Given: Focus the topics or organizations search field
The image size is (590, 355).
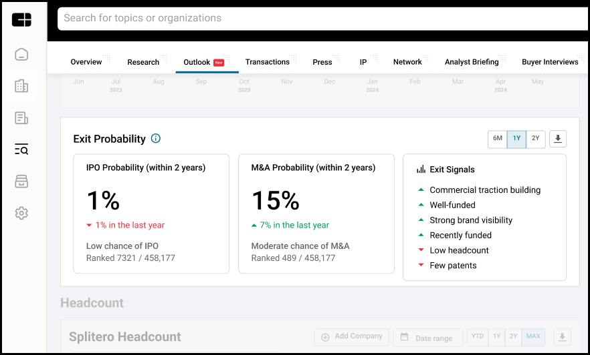Looking at the screenshot, I should click(324, 19).
